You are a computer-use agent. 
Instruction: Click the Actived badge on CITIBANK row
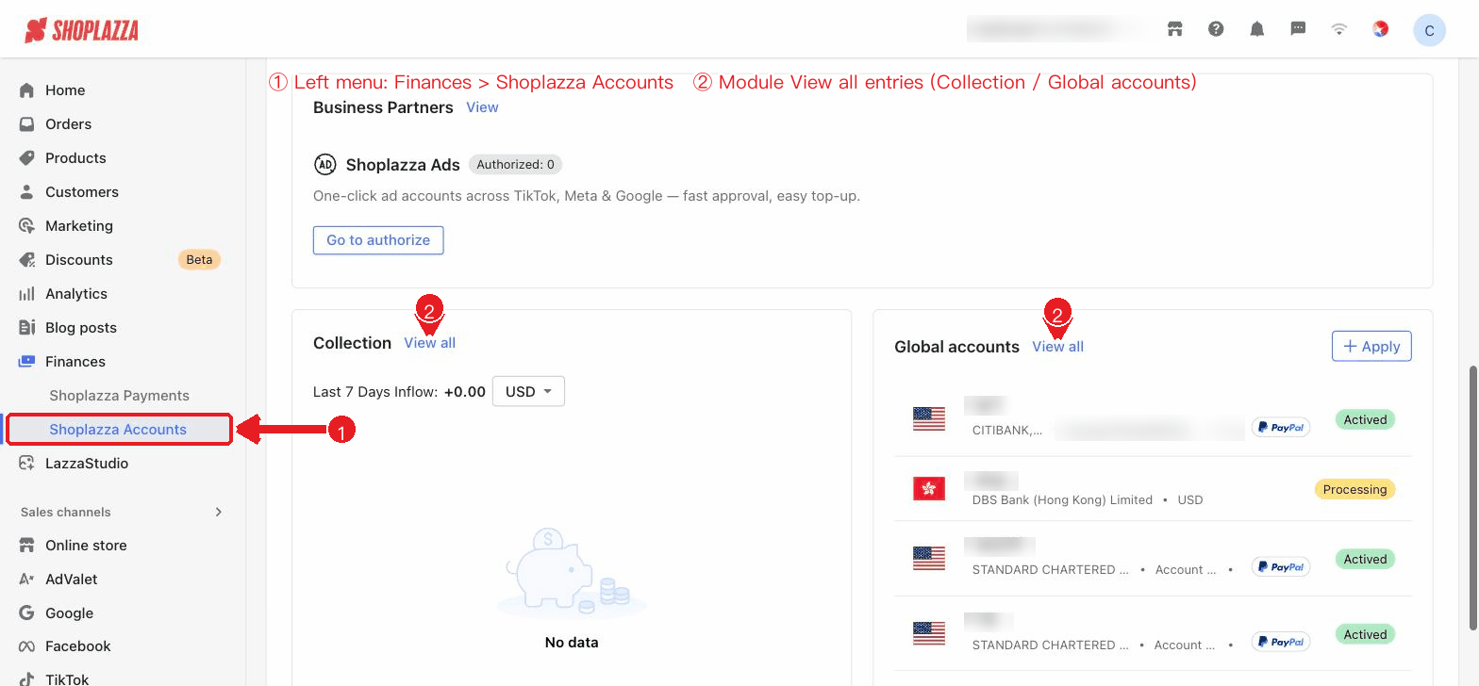tap(1365, 419)
